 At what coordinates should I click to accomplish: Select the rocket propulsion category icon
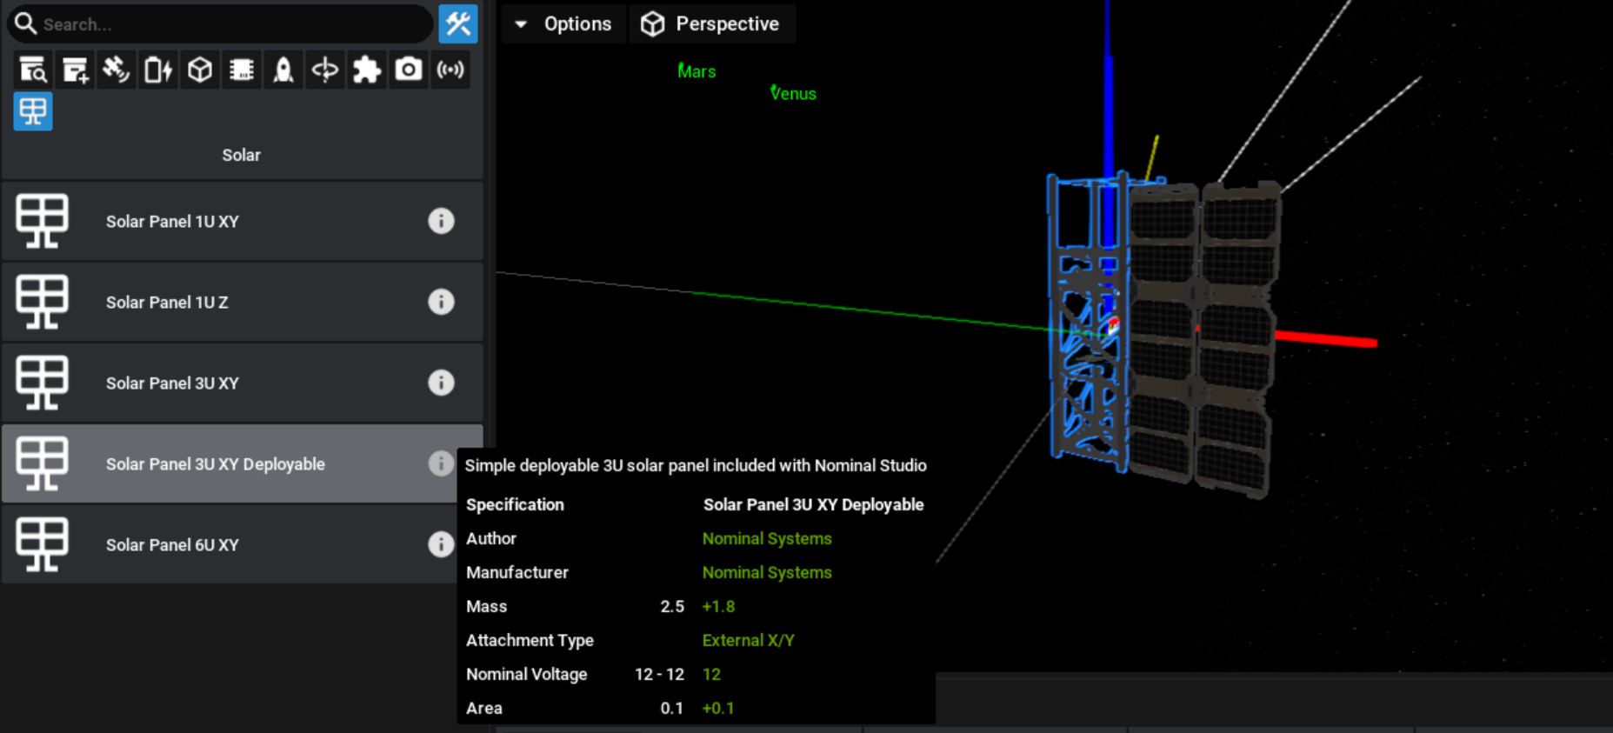(283, 70)
